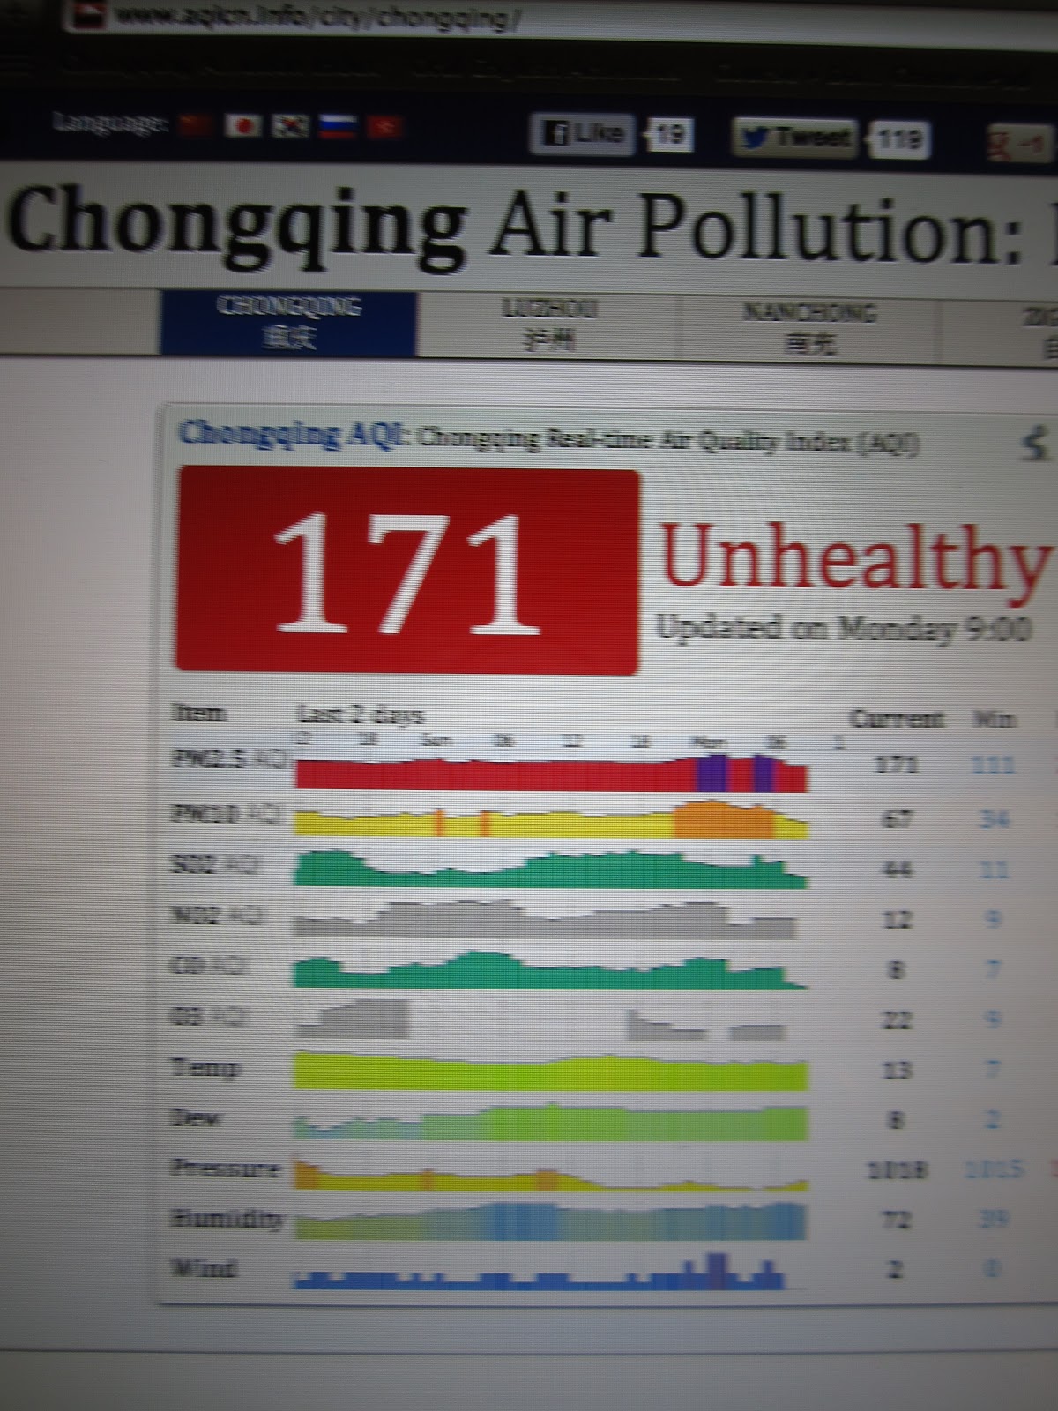Click the red 171 AQI value box
The width and height of the screenshot is (1058, 1411).
[x=407, y=571]
